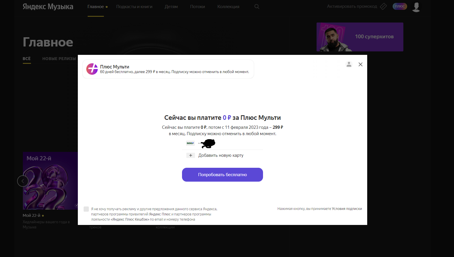Open the Коллекция tab
The height and width of the screenshot is (257, 454).
pyautogui.click(x=228, y=7)
